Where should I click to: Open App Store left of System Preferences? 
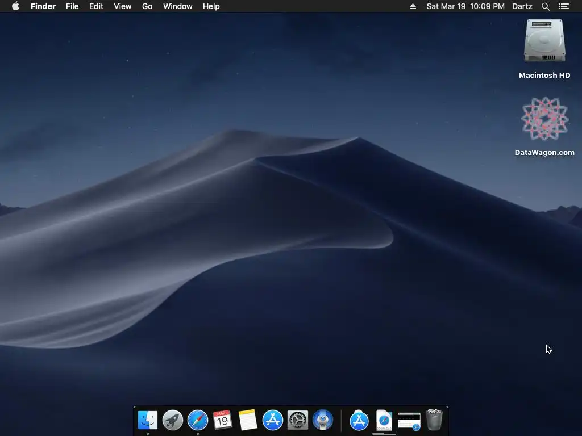point(272,420)
